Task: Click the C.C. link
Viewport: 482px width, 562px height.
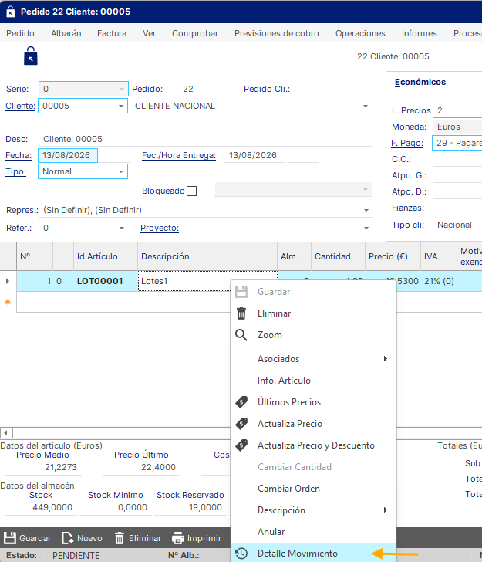Action: [401, 159]
